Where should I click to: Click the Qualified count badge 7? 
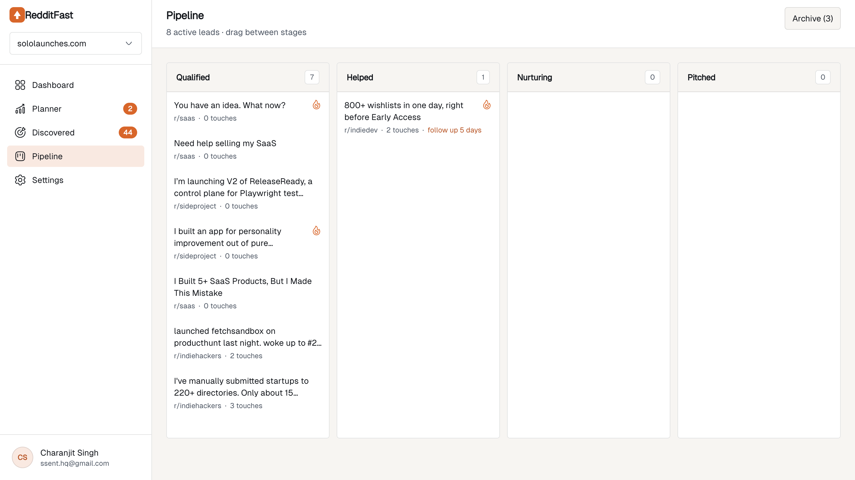point(312,78)
